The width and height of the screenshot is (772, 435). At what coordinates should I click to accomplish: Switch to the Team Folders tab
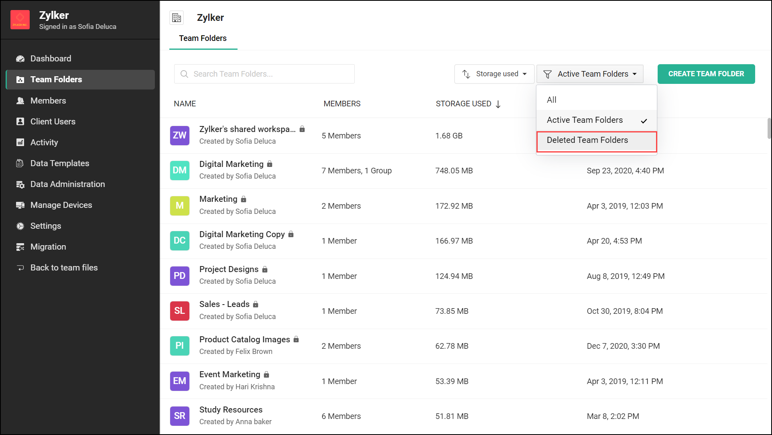(x=203, y=39)
